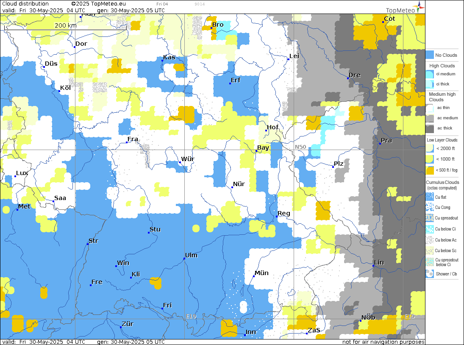Click the 'Mün' city label
This screenshot has height=345, width=464.
[x=261, y=273]
